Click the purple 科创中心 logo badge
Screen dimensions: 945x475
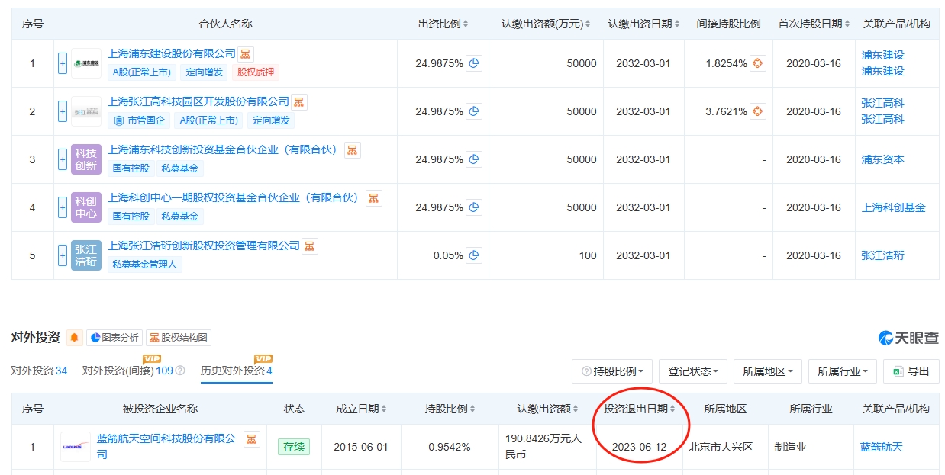(x=86, y=207)
